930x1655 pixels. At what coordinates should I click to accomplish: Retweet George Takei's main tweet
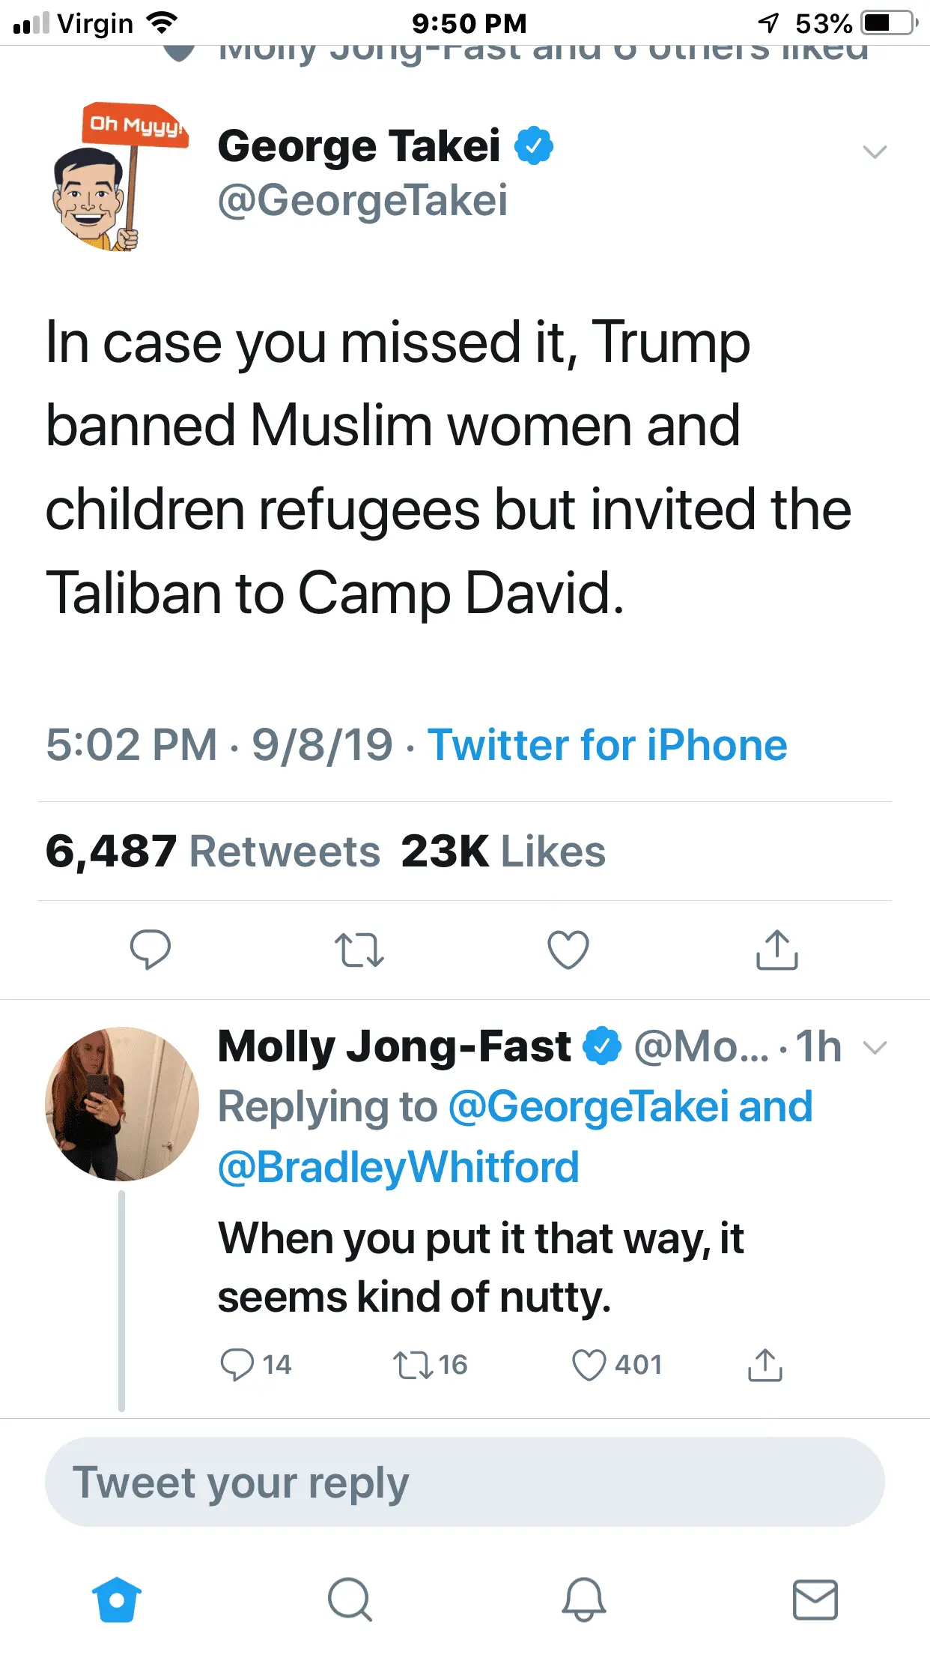(x=359, y=950)
